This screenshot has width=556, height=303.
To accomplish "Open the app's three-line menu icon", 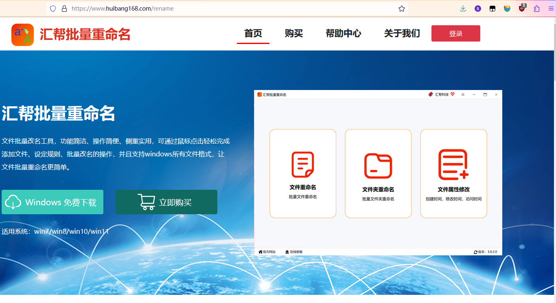I will pos(463,94).
